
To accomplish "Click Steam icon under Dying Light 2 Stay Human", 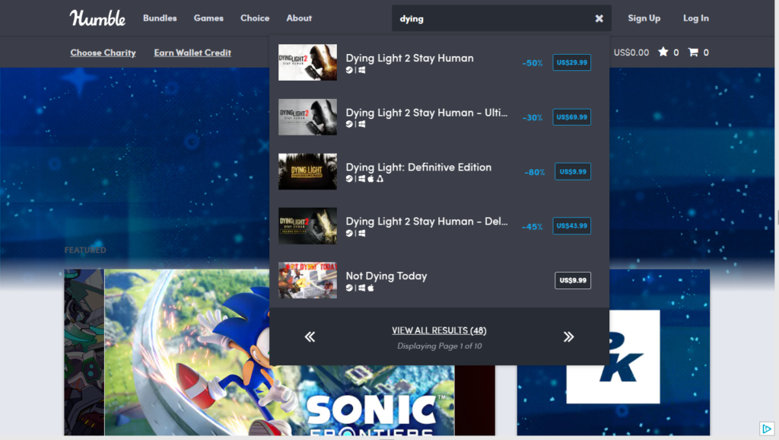I will [349, 70].
